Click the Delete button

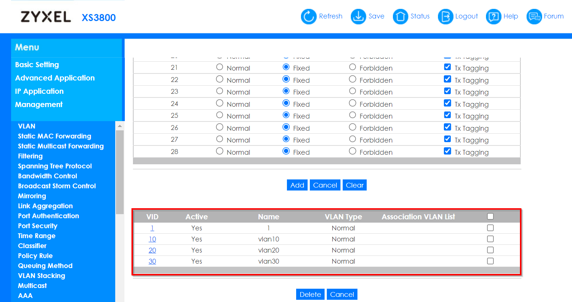point(310,294)
